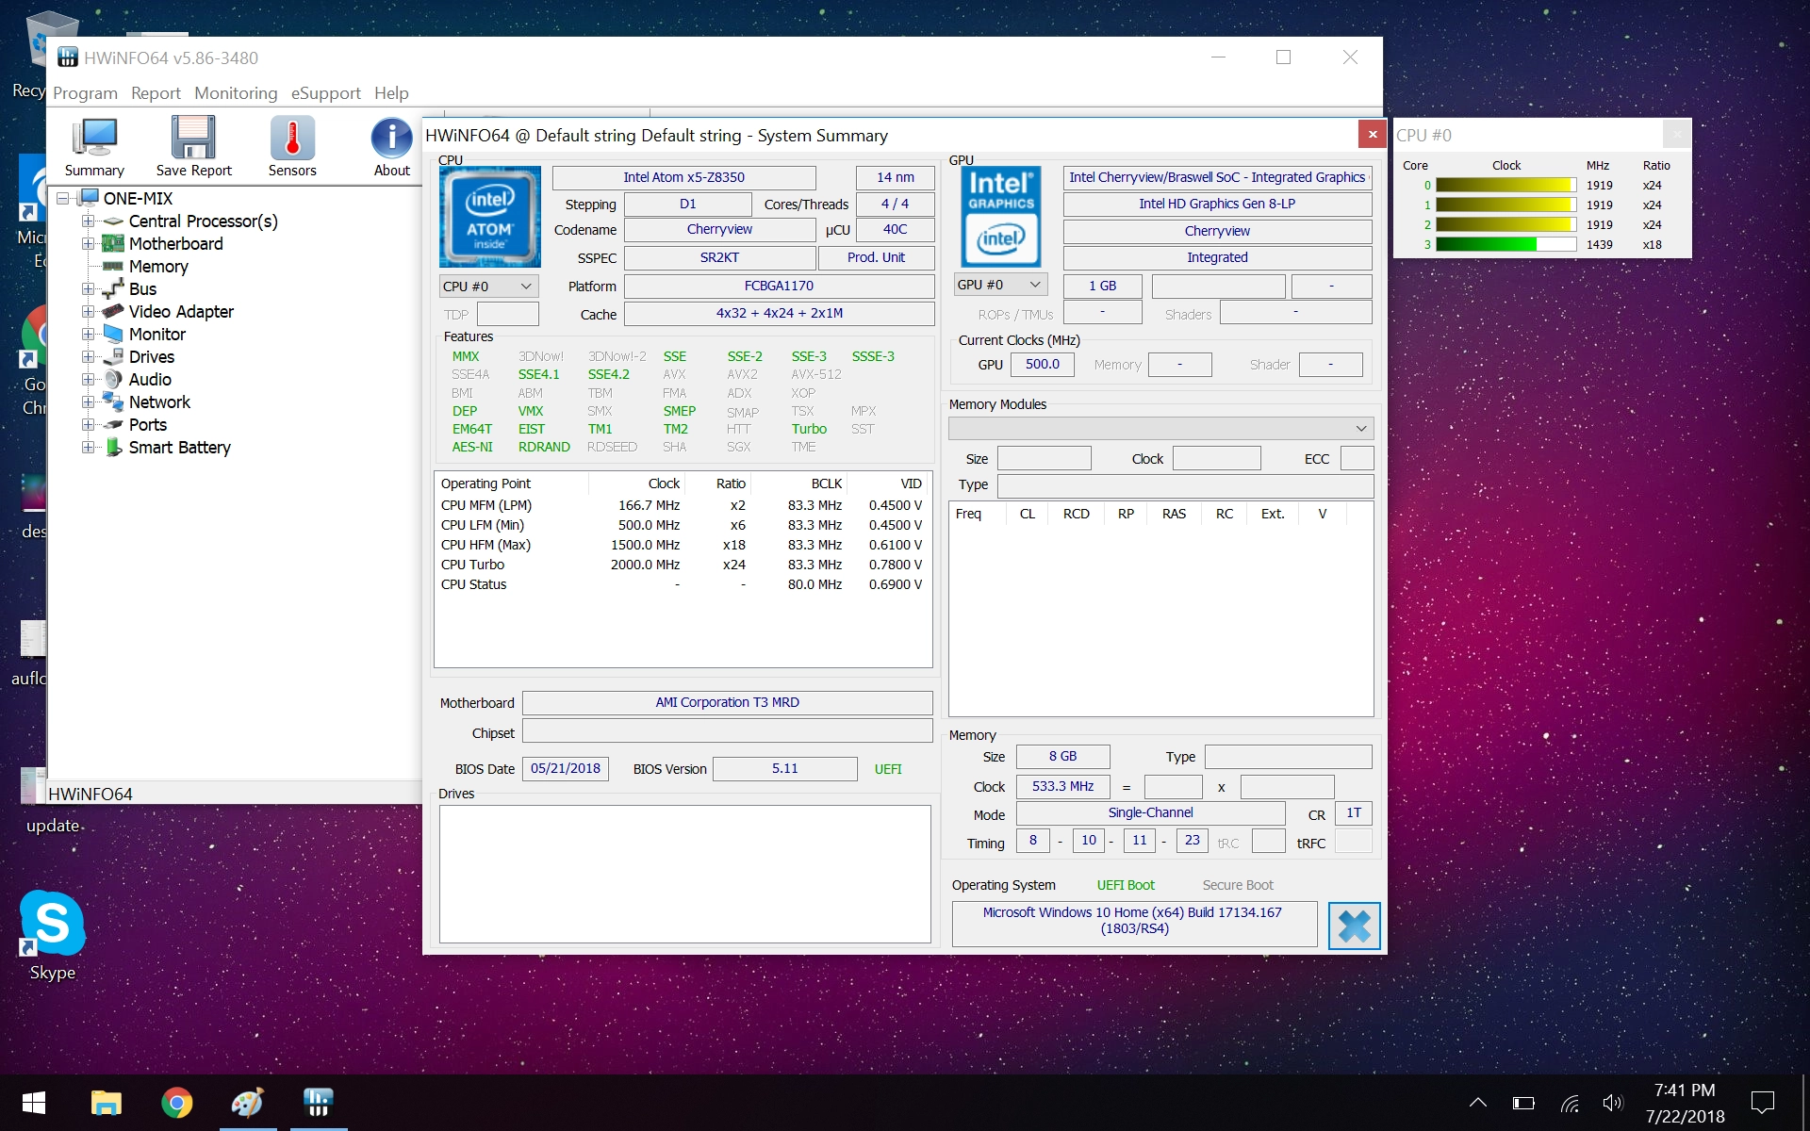Open the GPU #0 selector dropdown
Image resolution: width=1810 pixels, height=1131 pixels.
pos(1000,285)
